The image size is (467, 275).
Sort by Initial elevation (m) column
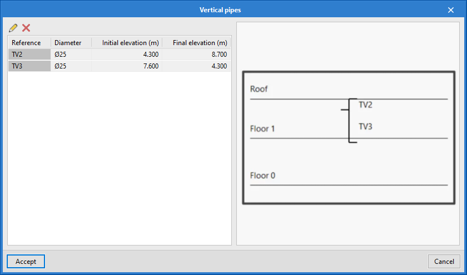pos(126,43)
